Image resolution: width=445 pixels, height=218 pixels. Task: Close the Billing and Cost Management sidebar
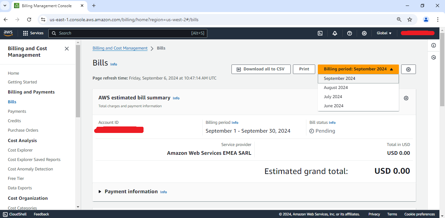point(67,49)
